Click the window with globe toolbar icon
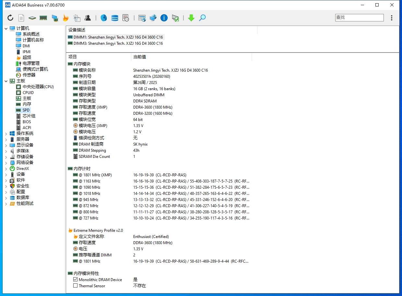Image resolution: width=402 pixels, height=296 pixels. 142,18
